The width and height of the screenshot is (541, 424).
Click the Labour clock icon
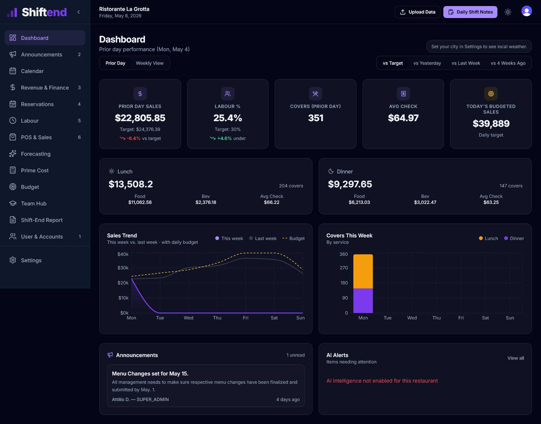pos(13,120)
